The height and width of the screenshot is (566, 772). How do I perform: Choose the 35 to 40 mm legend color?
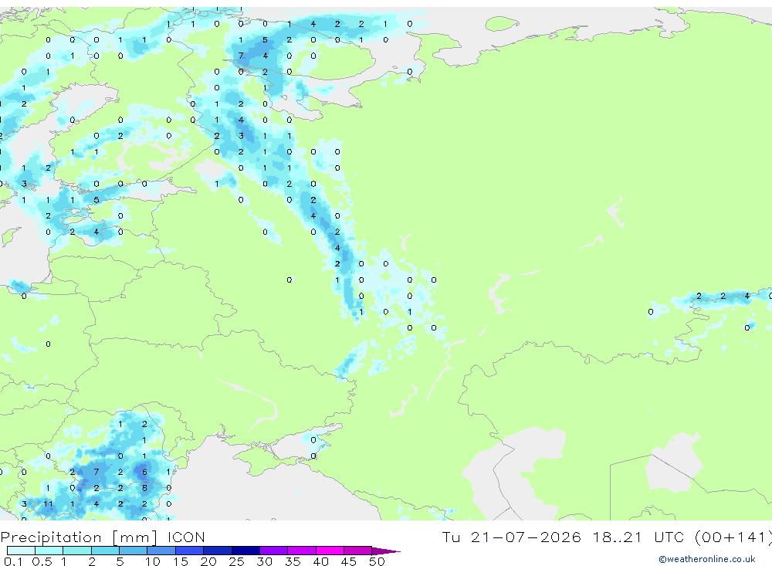(x=302, y=551)
